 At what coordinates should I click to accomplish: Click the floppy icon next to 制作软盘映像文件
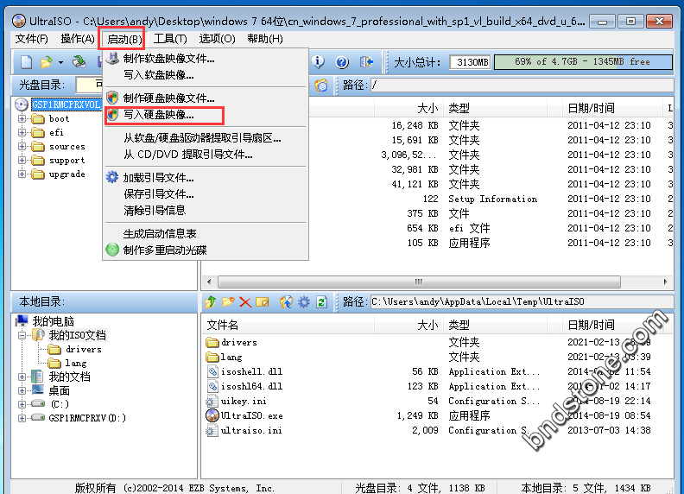[x=112, y=59]
